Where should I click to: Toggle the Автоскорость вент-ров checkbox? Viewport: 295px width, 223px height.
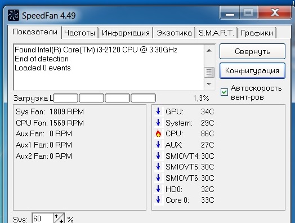point(224,92)
